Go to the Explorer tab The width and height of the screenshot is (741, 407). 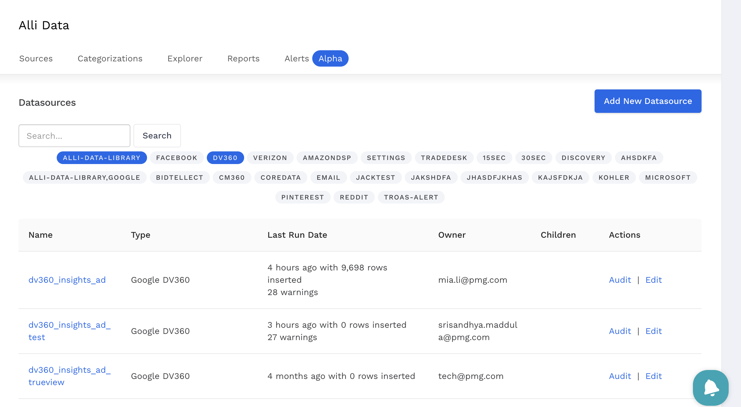185,59
